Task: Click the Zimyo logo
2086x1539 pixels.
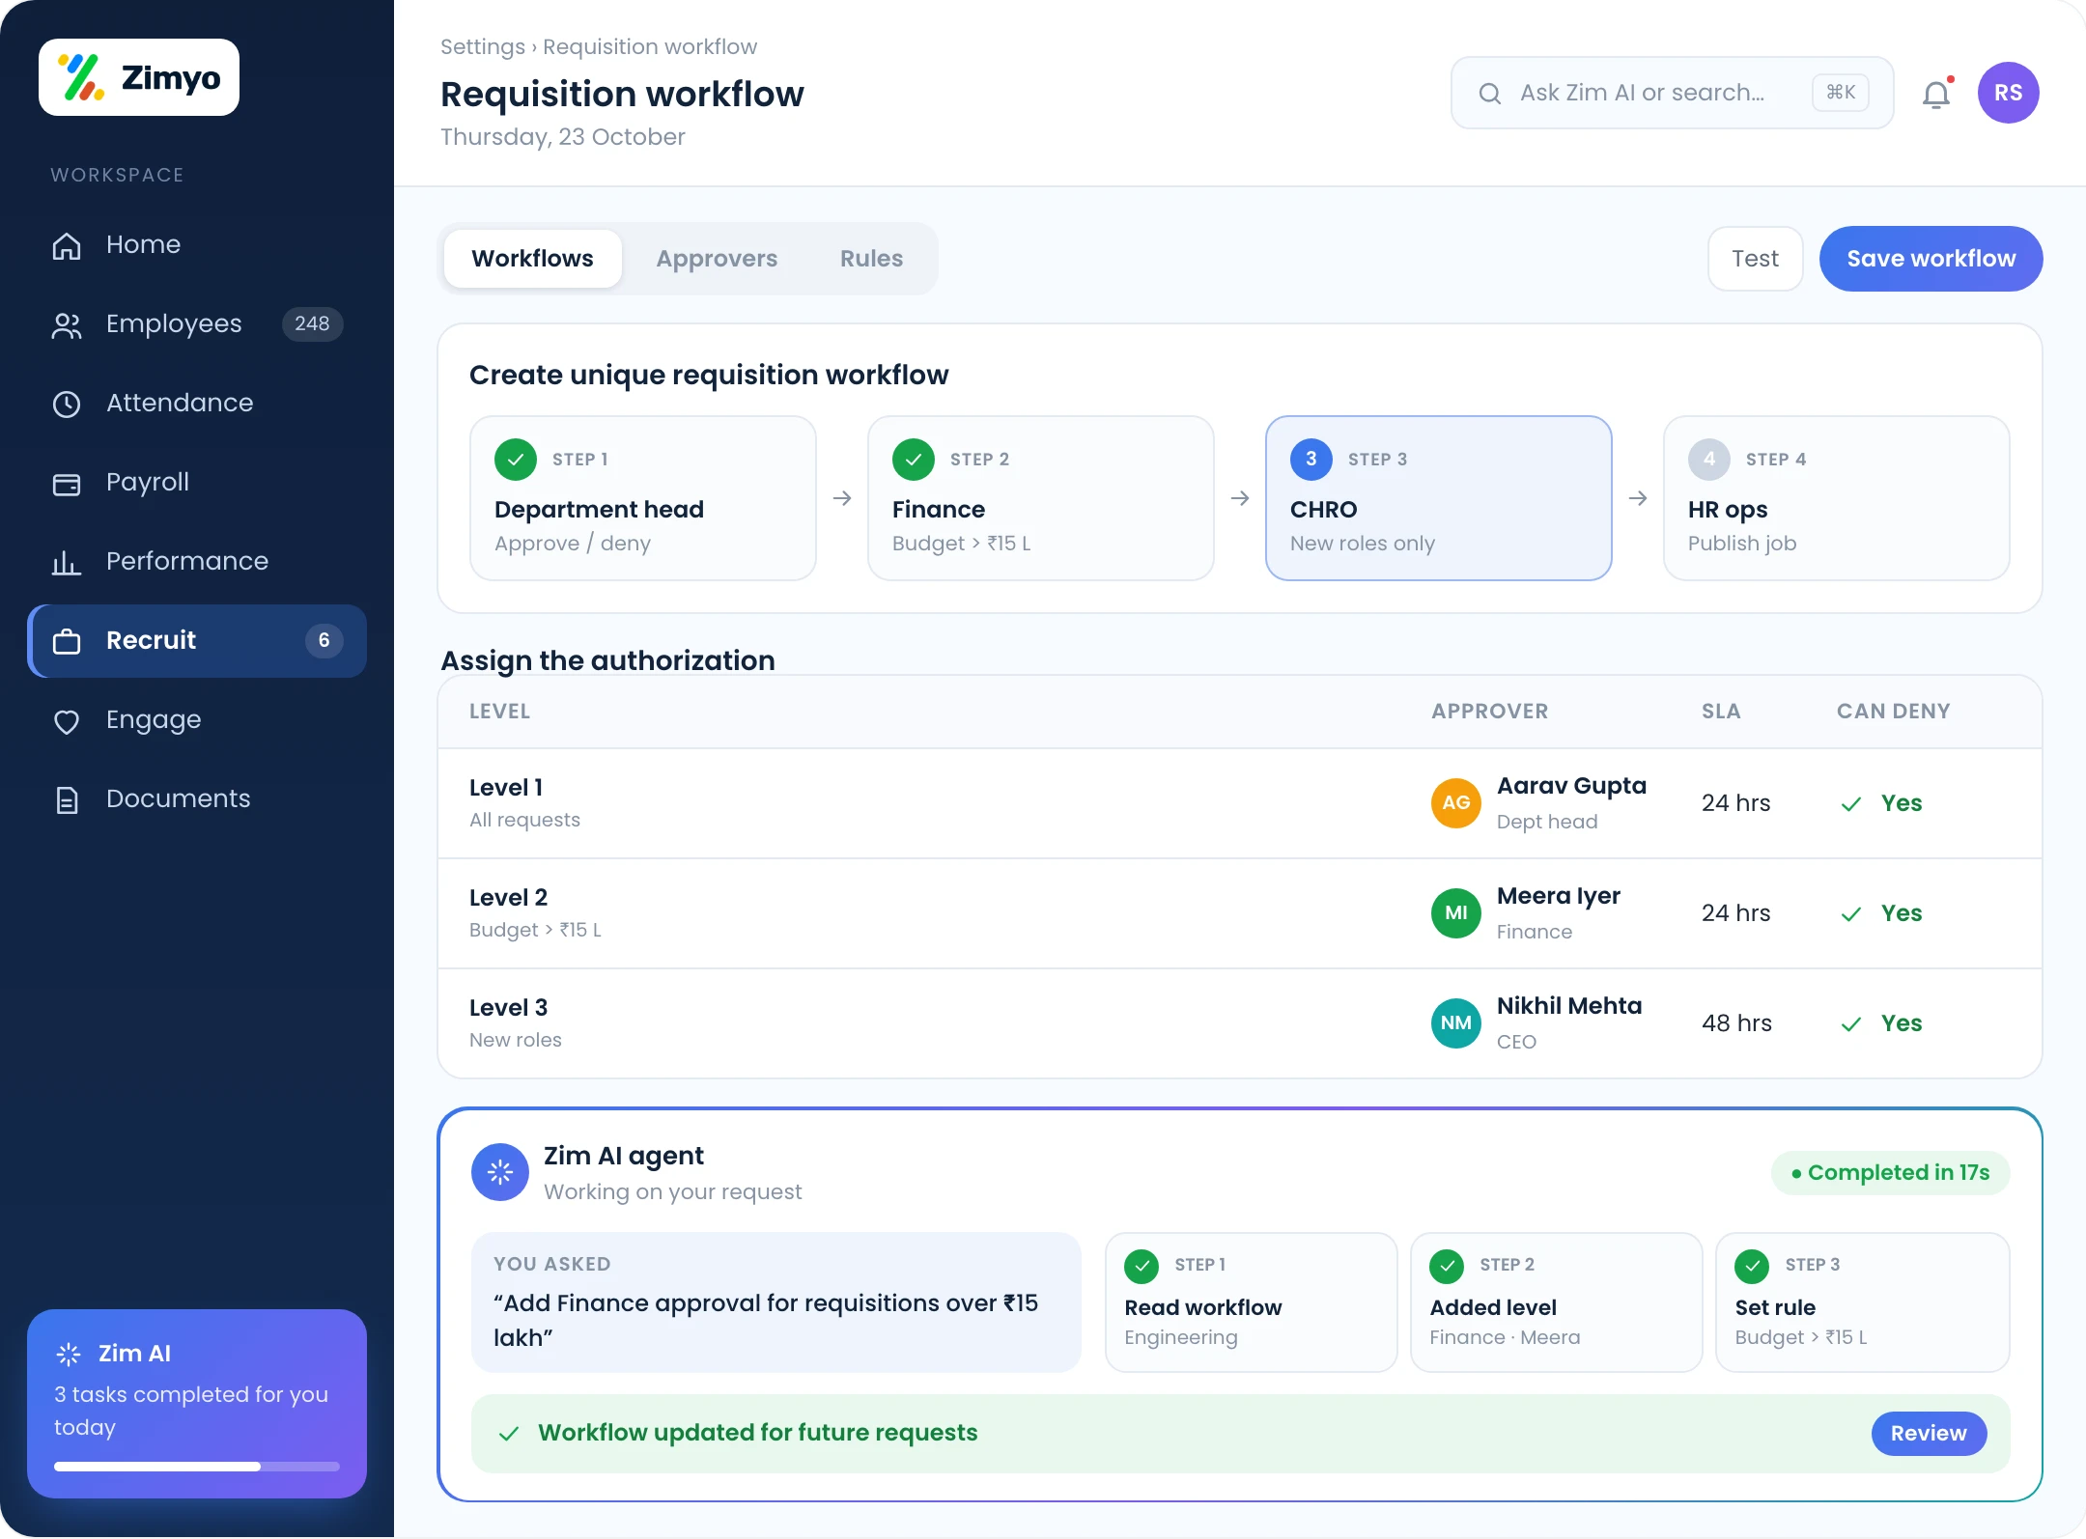Action: click(x=139, y=77)
